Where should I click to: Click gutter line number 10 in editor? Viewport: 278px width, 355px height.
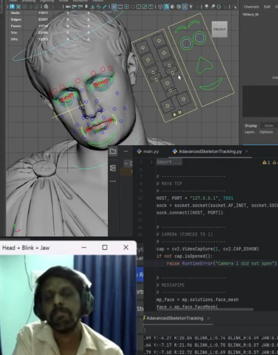tap(139, 198)
